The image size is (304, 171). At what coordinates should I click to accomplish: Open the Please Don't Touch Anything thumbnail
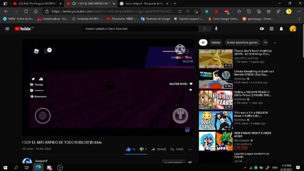click(x=216, y=58)
